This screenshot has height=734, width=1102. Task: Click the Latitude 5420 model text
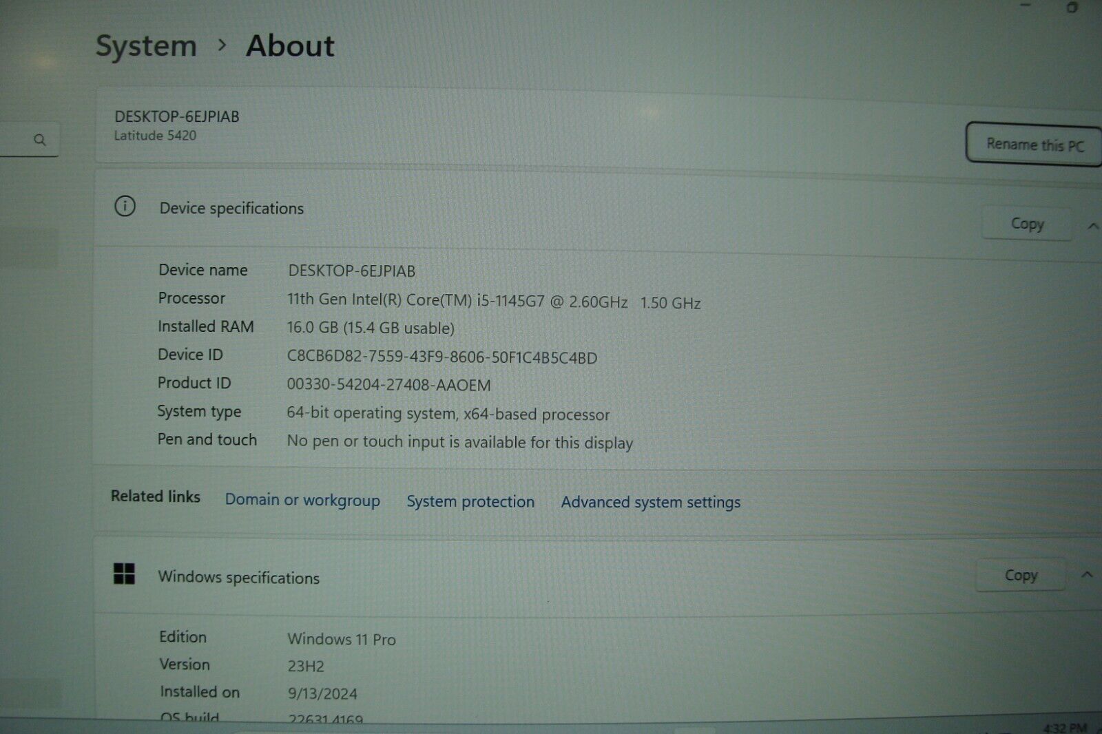(155, 136)
